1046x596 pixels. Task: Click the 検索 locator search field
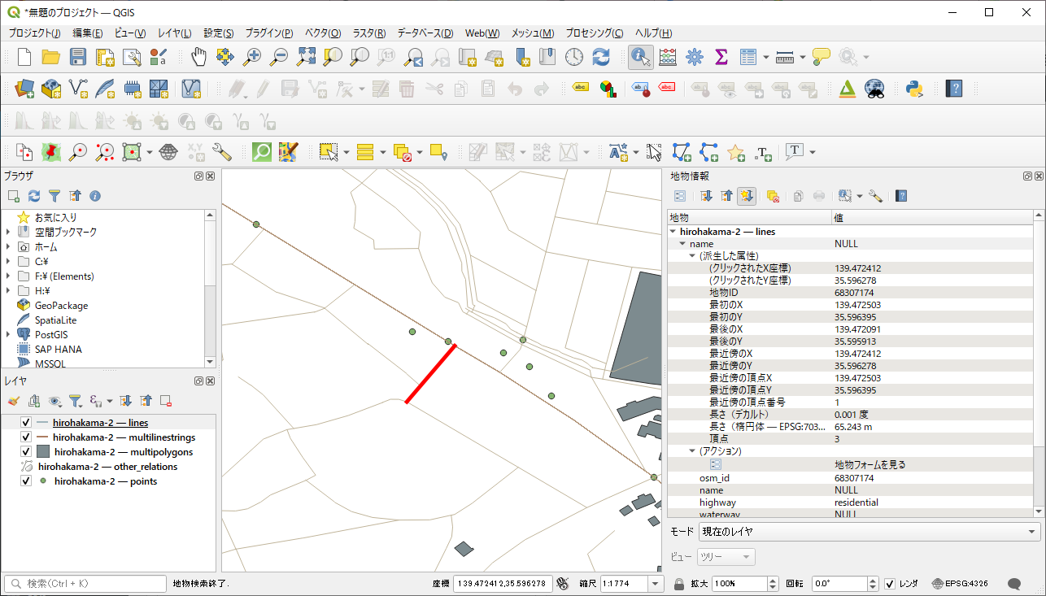(85, 584)
